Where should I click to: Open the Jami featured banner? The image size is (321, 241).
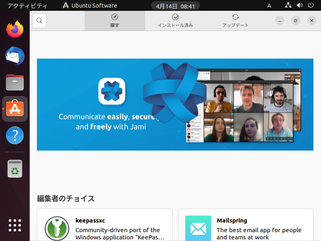coord(175,104)
